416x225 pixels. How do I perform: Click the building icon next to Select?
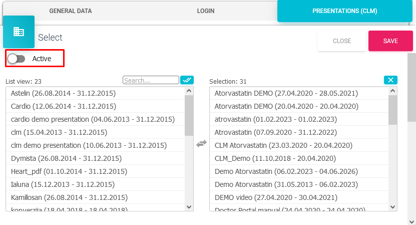(19, 32)
